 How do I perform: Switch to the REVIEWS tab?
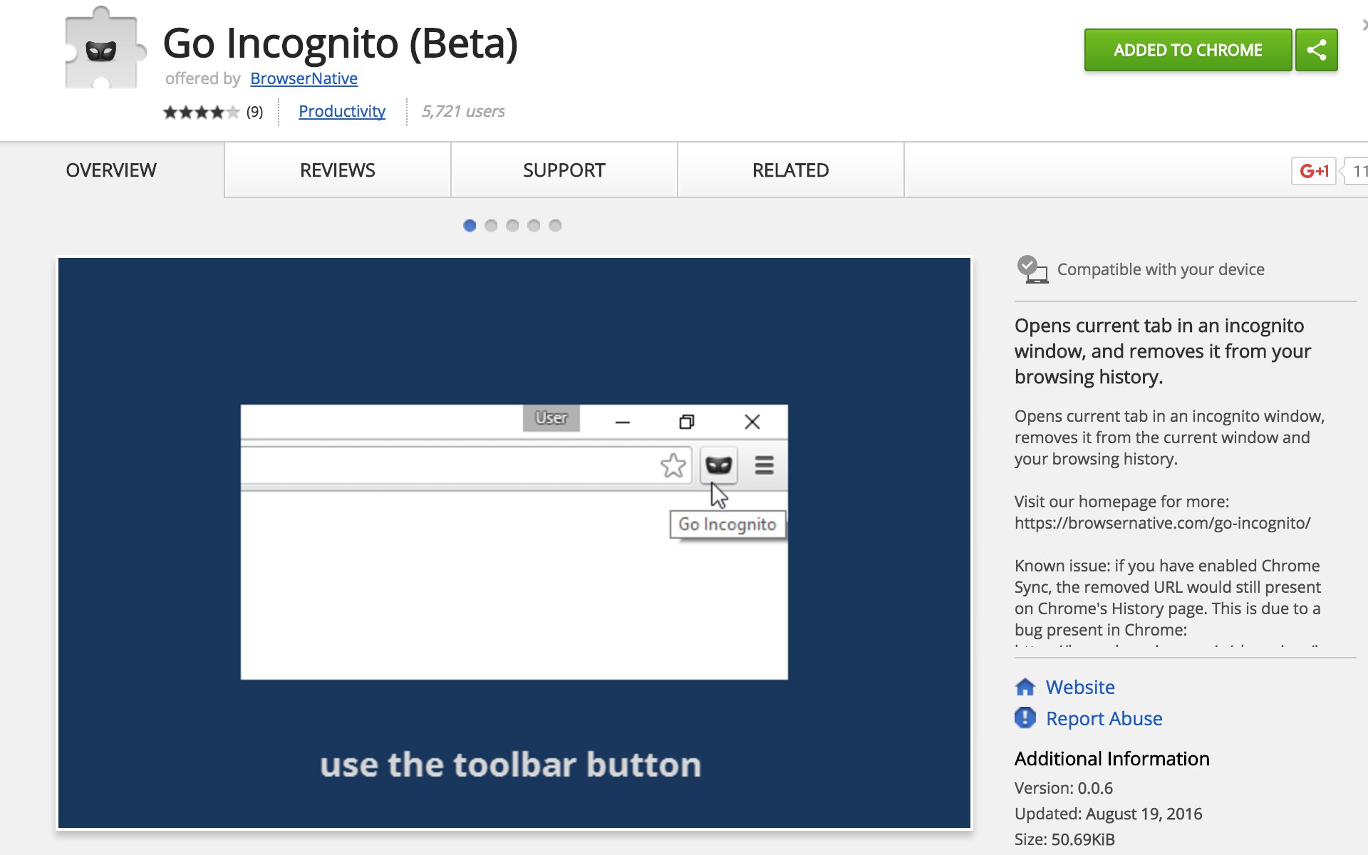coord(338,170)
